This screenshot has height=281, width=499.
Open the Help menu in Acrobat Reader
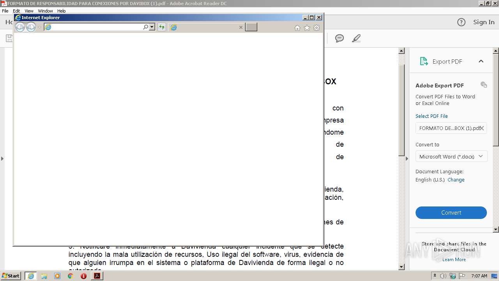pos(62,11)
